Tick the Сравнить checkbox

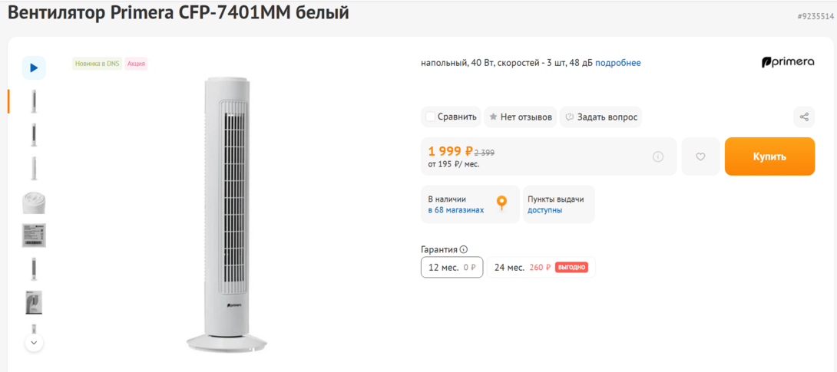pos(430,117)
